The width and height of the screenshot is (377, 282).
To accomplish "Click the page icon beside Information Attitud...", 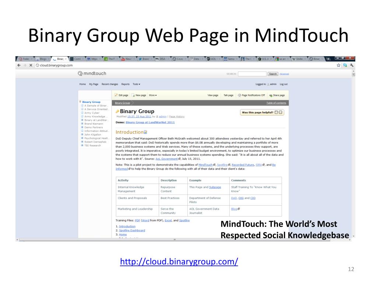I will point(82,131).
